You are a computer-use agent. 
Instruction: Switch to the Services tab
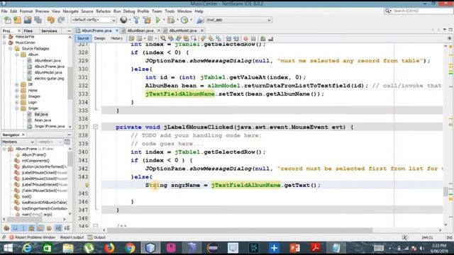click(x=49, y=30)
